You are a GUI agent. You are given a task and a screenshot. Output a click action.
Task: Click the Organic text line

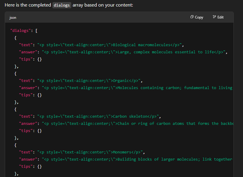[81, 81]
